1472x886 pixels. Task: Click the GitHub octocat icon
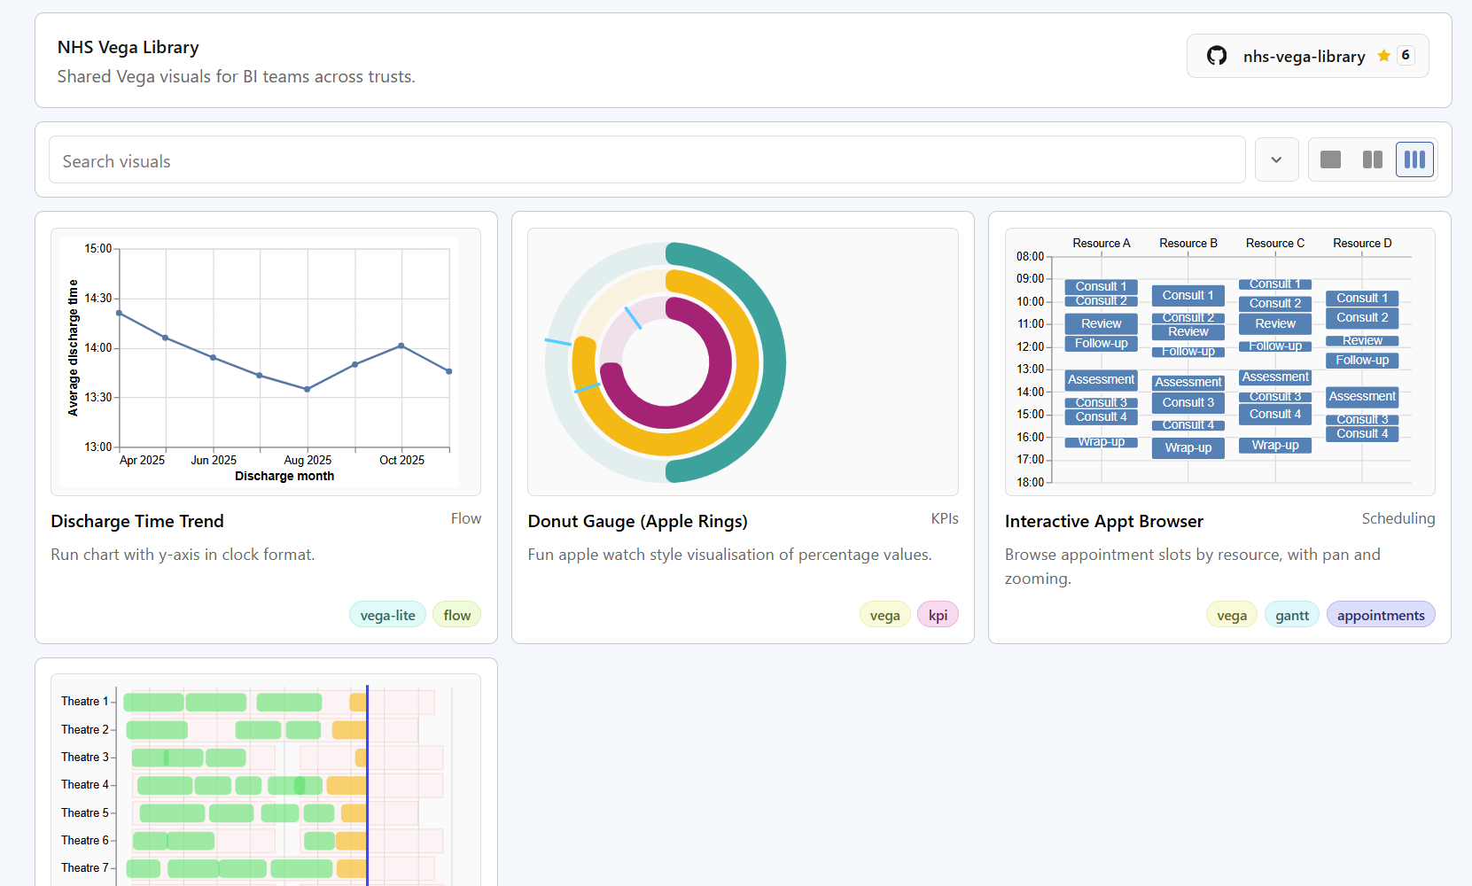[1217, 56]
